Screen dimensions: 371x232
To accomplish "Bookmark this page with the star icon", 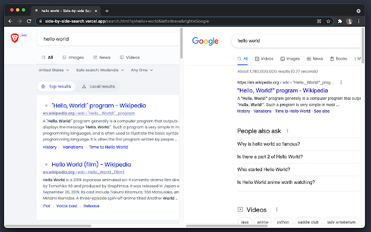I will tap(328, 21).
